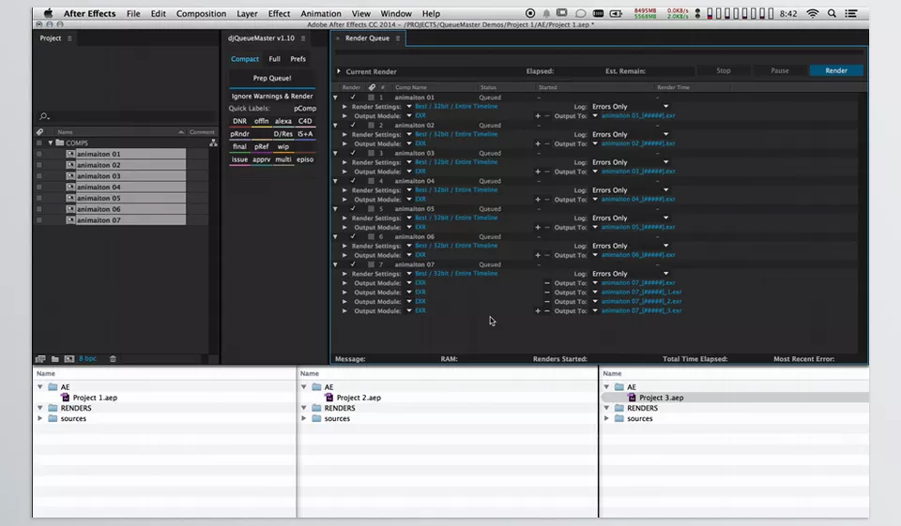
Task: Expand the sources folder in Project 3 Finder
Action: [607, 418]
